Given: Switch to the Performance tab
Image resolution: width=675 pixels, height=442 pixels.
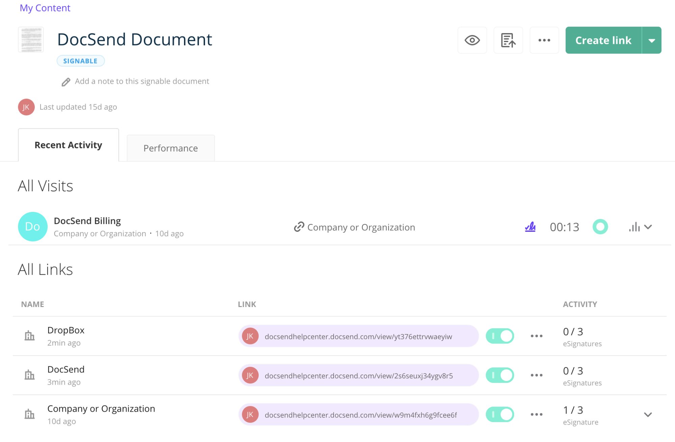Looking at the screenshot, I should click(x=171, y=148).
